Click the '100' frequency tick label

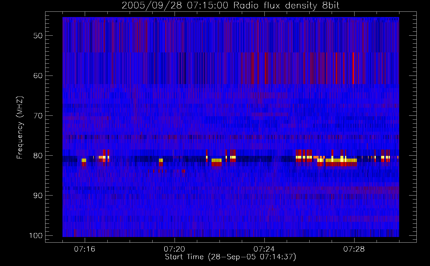pos(36,236)
